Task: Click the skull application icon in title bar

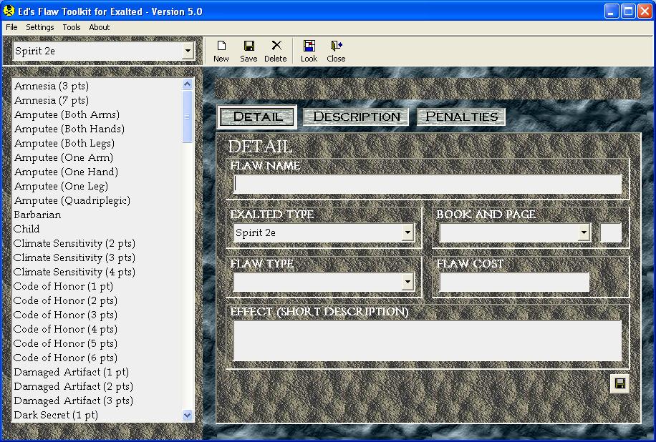Action: click(x=9, y=11)
